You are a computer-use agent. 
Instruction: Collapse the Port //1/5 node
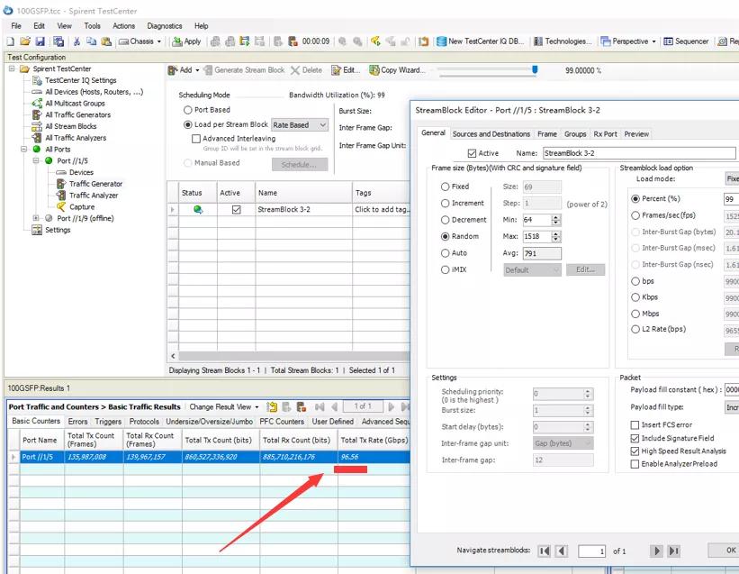36,160
